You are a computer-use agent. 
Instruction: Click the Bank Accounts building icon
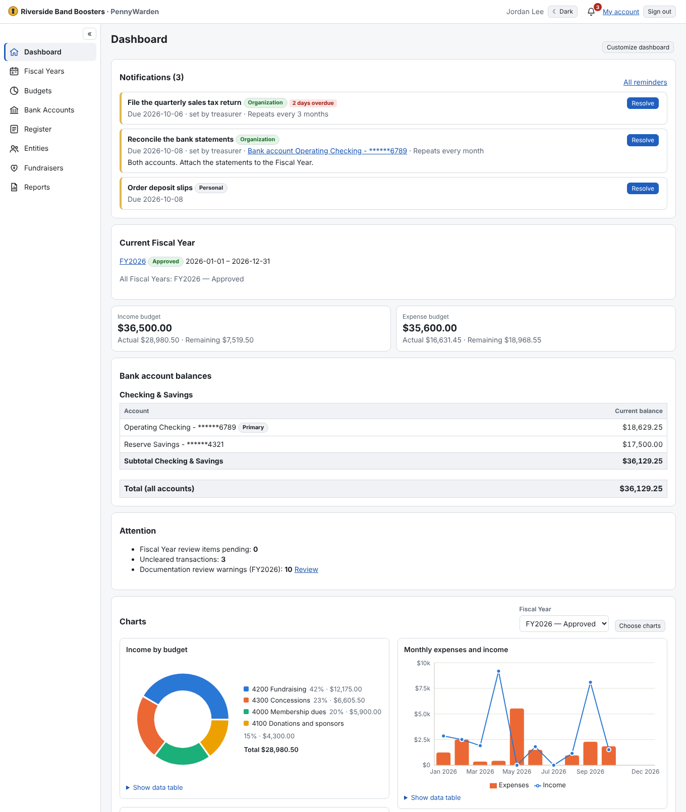pyautogui.click(x=14, y=110)
